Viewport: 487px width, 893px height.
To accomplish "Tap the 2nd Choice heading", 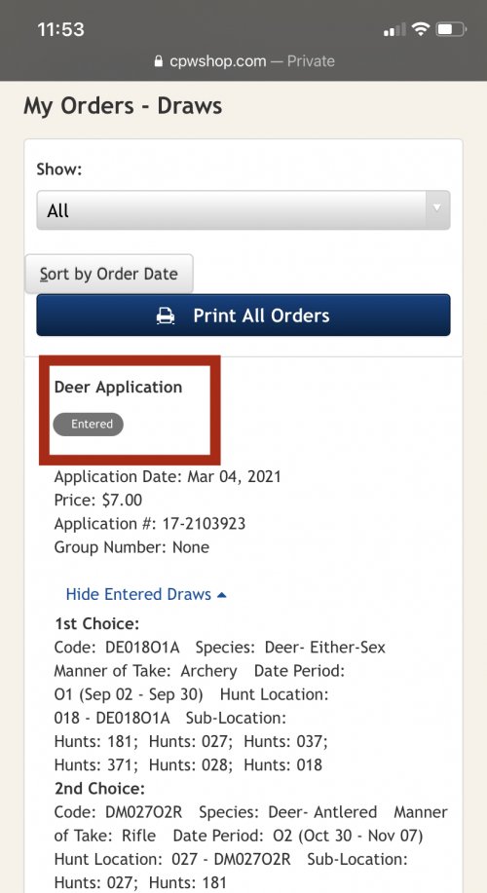I will 99,789.
